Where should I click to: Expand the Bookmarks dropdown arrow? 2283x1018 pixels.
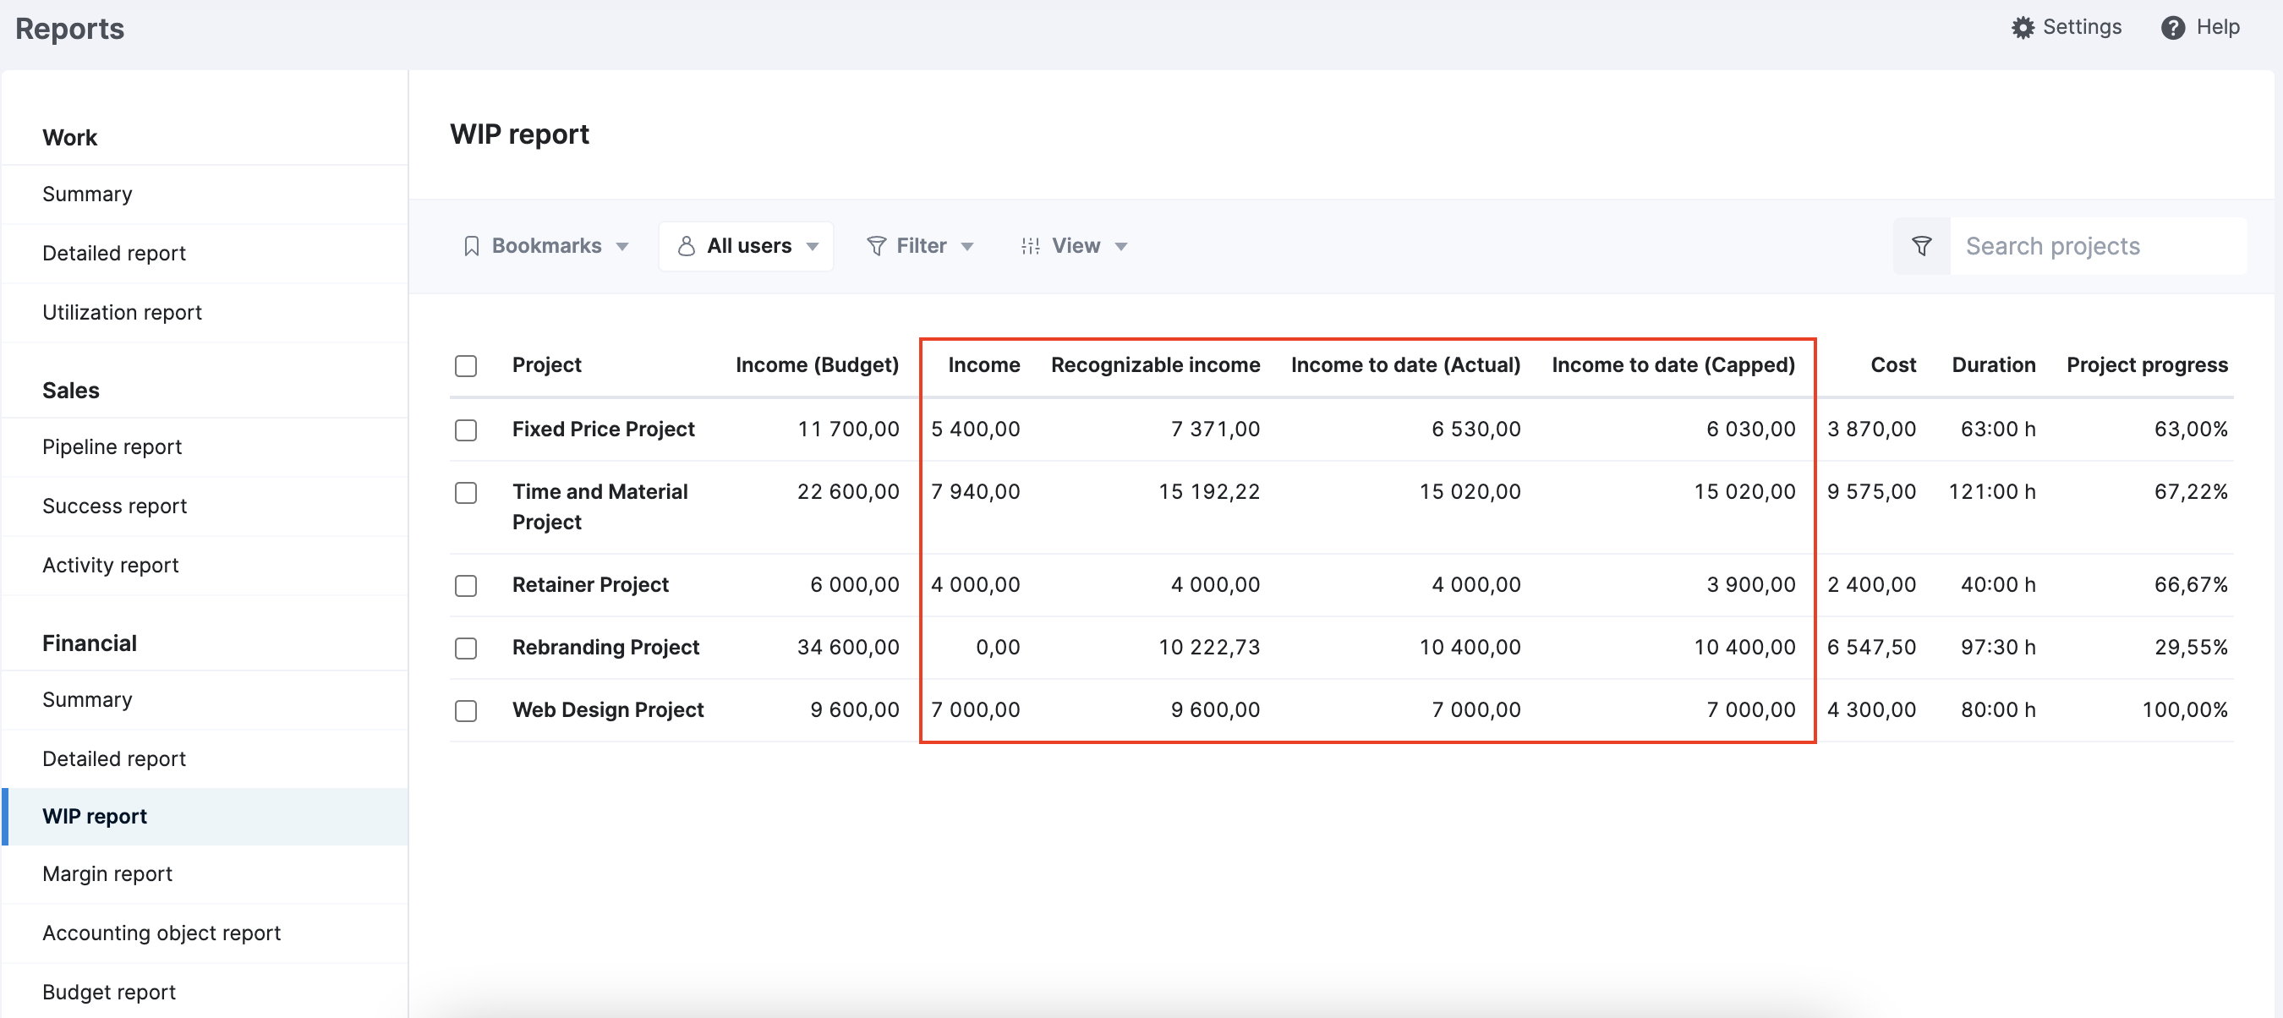point(622,247)
